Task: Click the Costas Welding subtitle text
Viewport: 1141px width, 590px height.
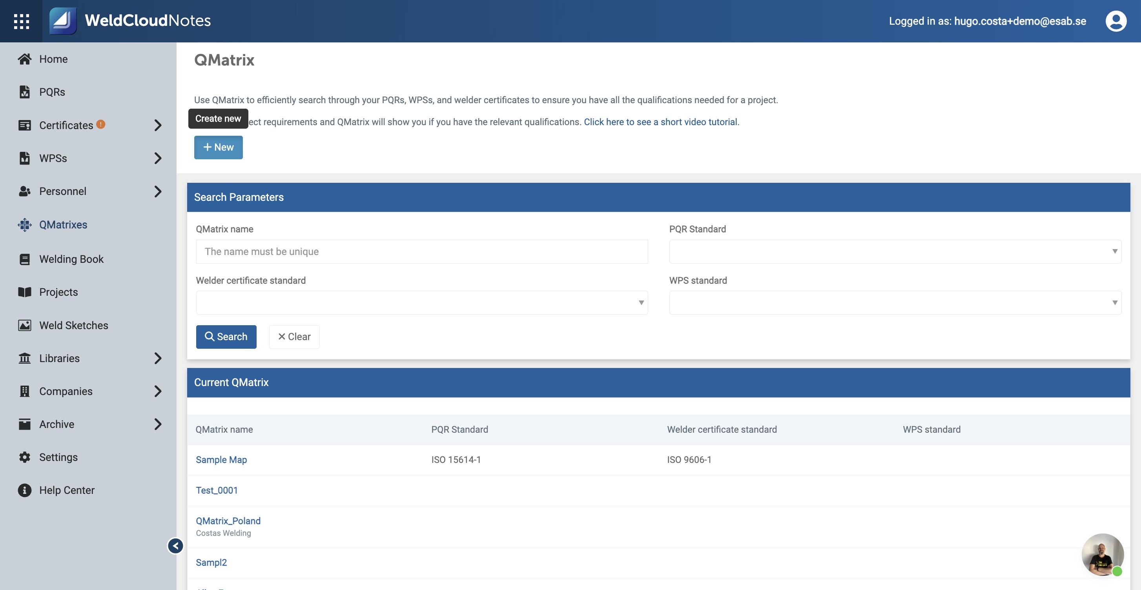Action: (x=223, y=533)
